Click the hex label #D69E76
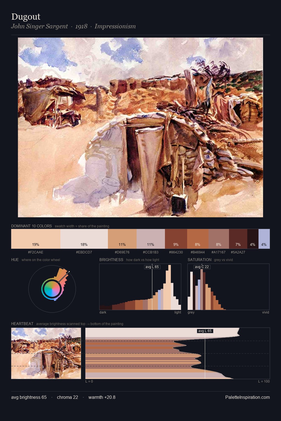This screenshot has width=281, height=421. [122, 252]
